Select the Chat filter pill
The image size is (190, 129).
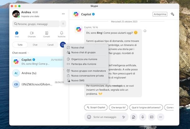click(35, 45)
